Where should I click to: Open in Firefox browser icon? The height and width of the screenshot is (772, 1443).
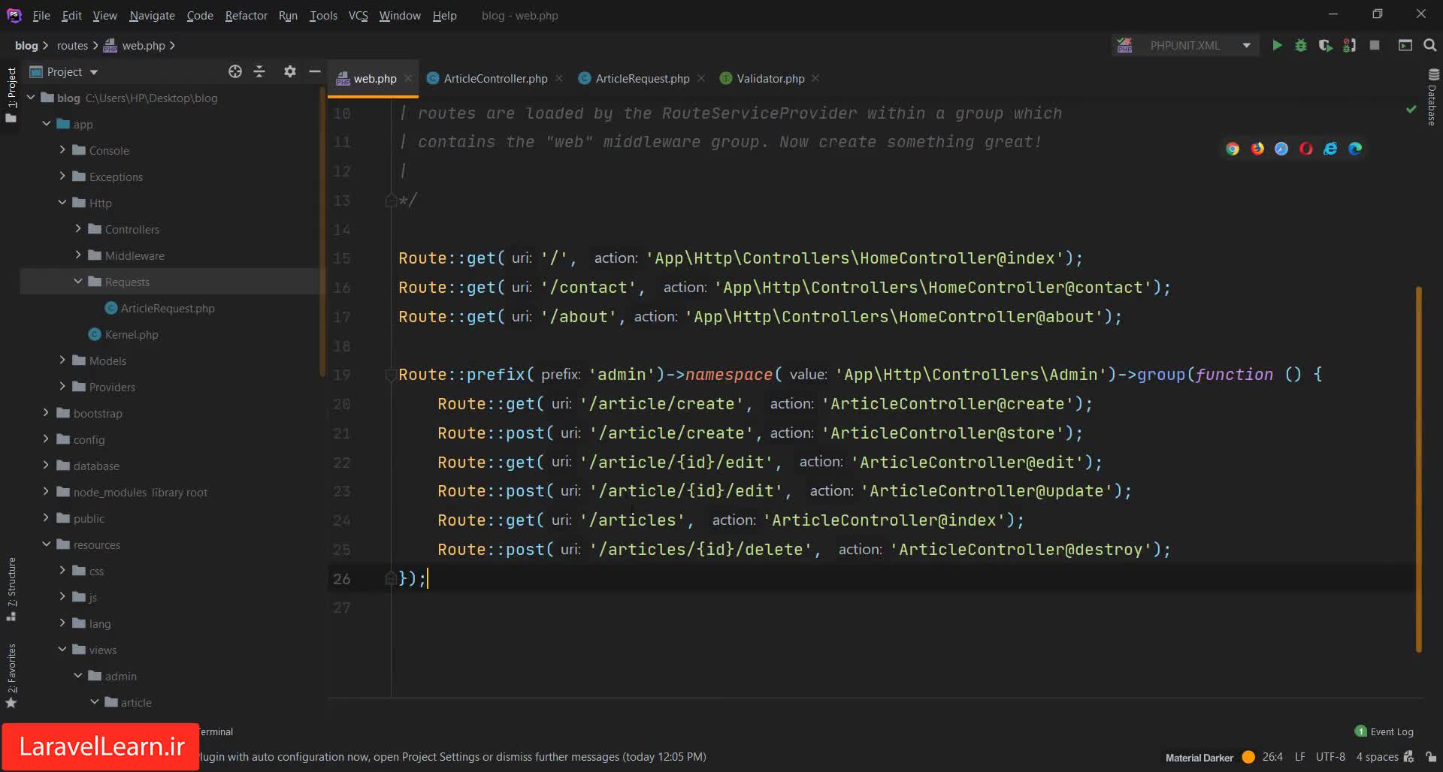tap(1257, 149)
